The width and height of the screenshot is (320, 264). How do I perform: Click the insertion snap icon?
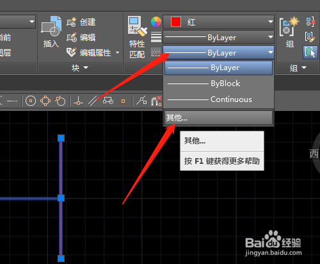108,101
